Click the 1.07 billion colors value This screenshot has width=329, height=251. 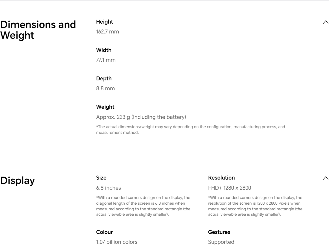pos(117,242)
